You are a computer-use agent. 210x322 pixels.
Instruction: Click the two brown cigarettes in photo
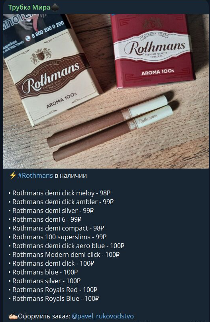(110, 127)
